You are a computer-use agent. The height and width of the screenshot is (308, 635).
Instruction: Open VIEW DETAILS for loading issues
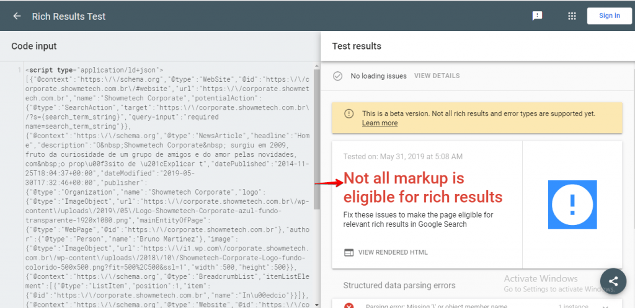[x=437, y=76]
